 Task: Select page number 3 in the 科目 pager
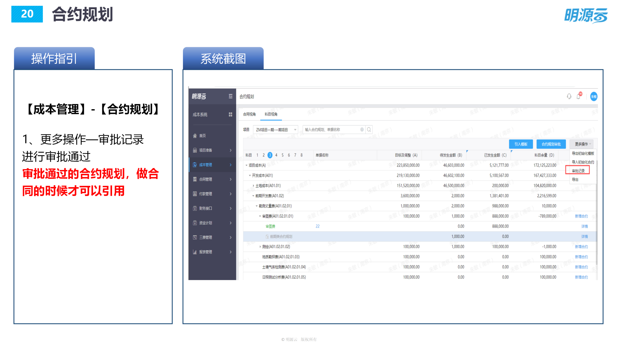click(x=270, y=155)
